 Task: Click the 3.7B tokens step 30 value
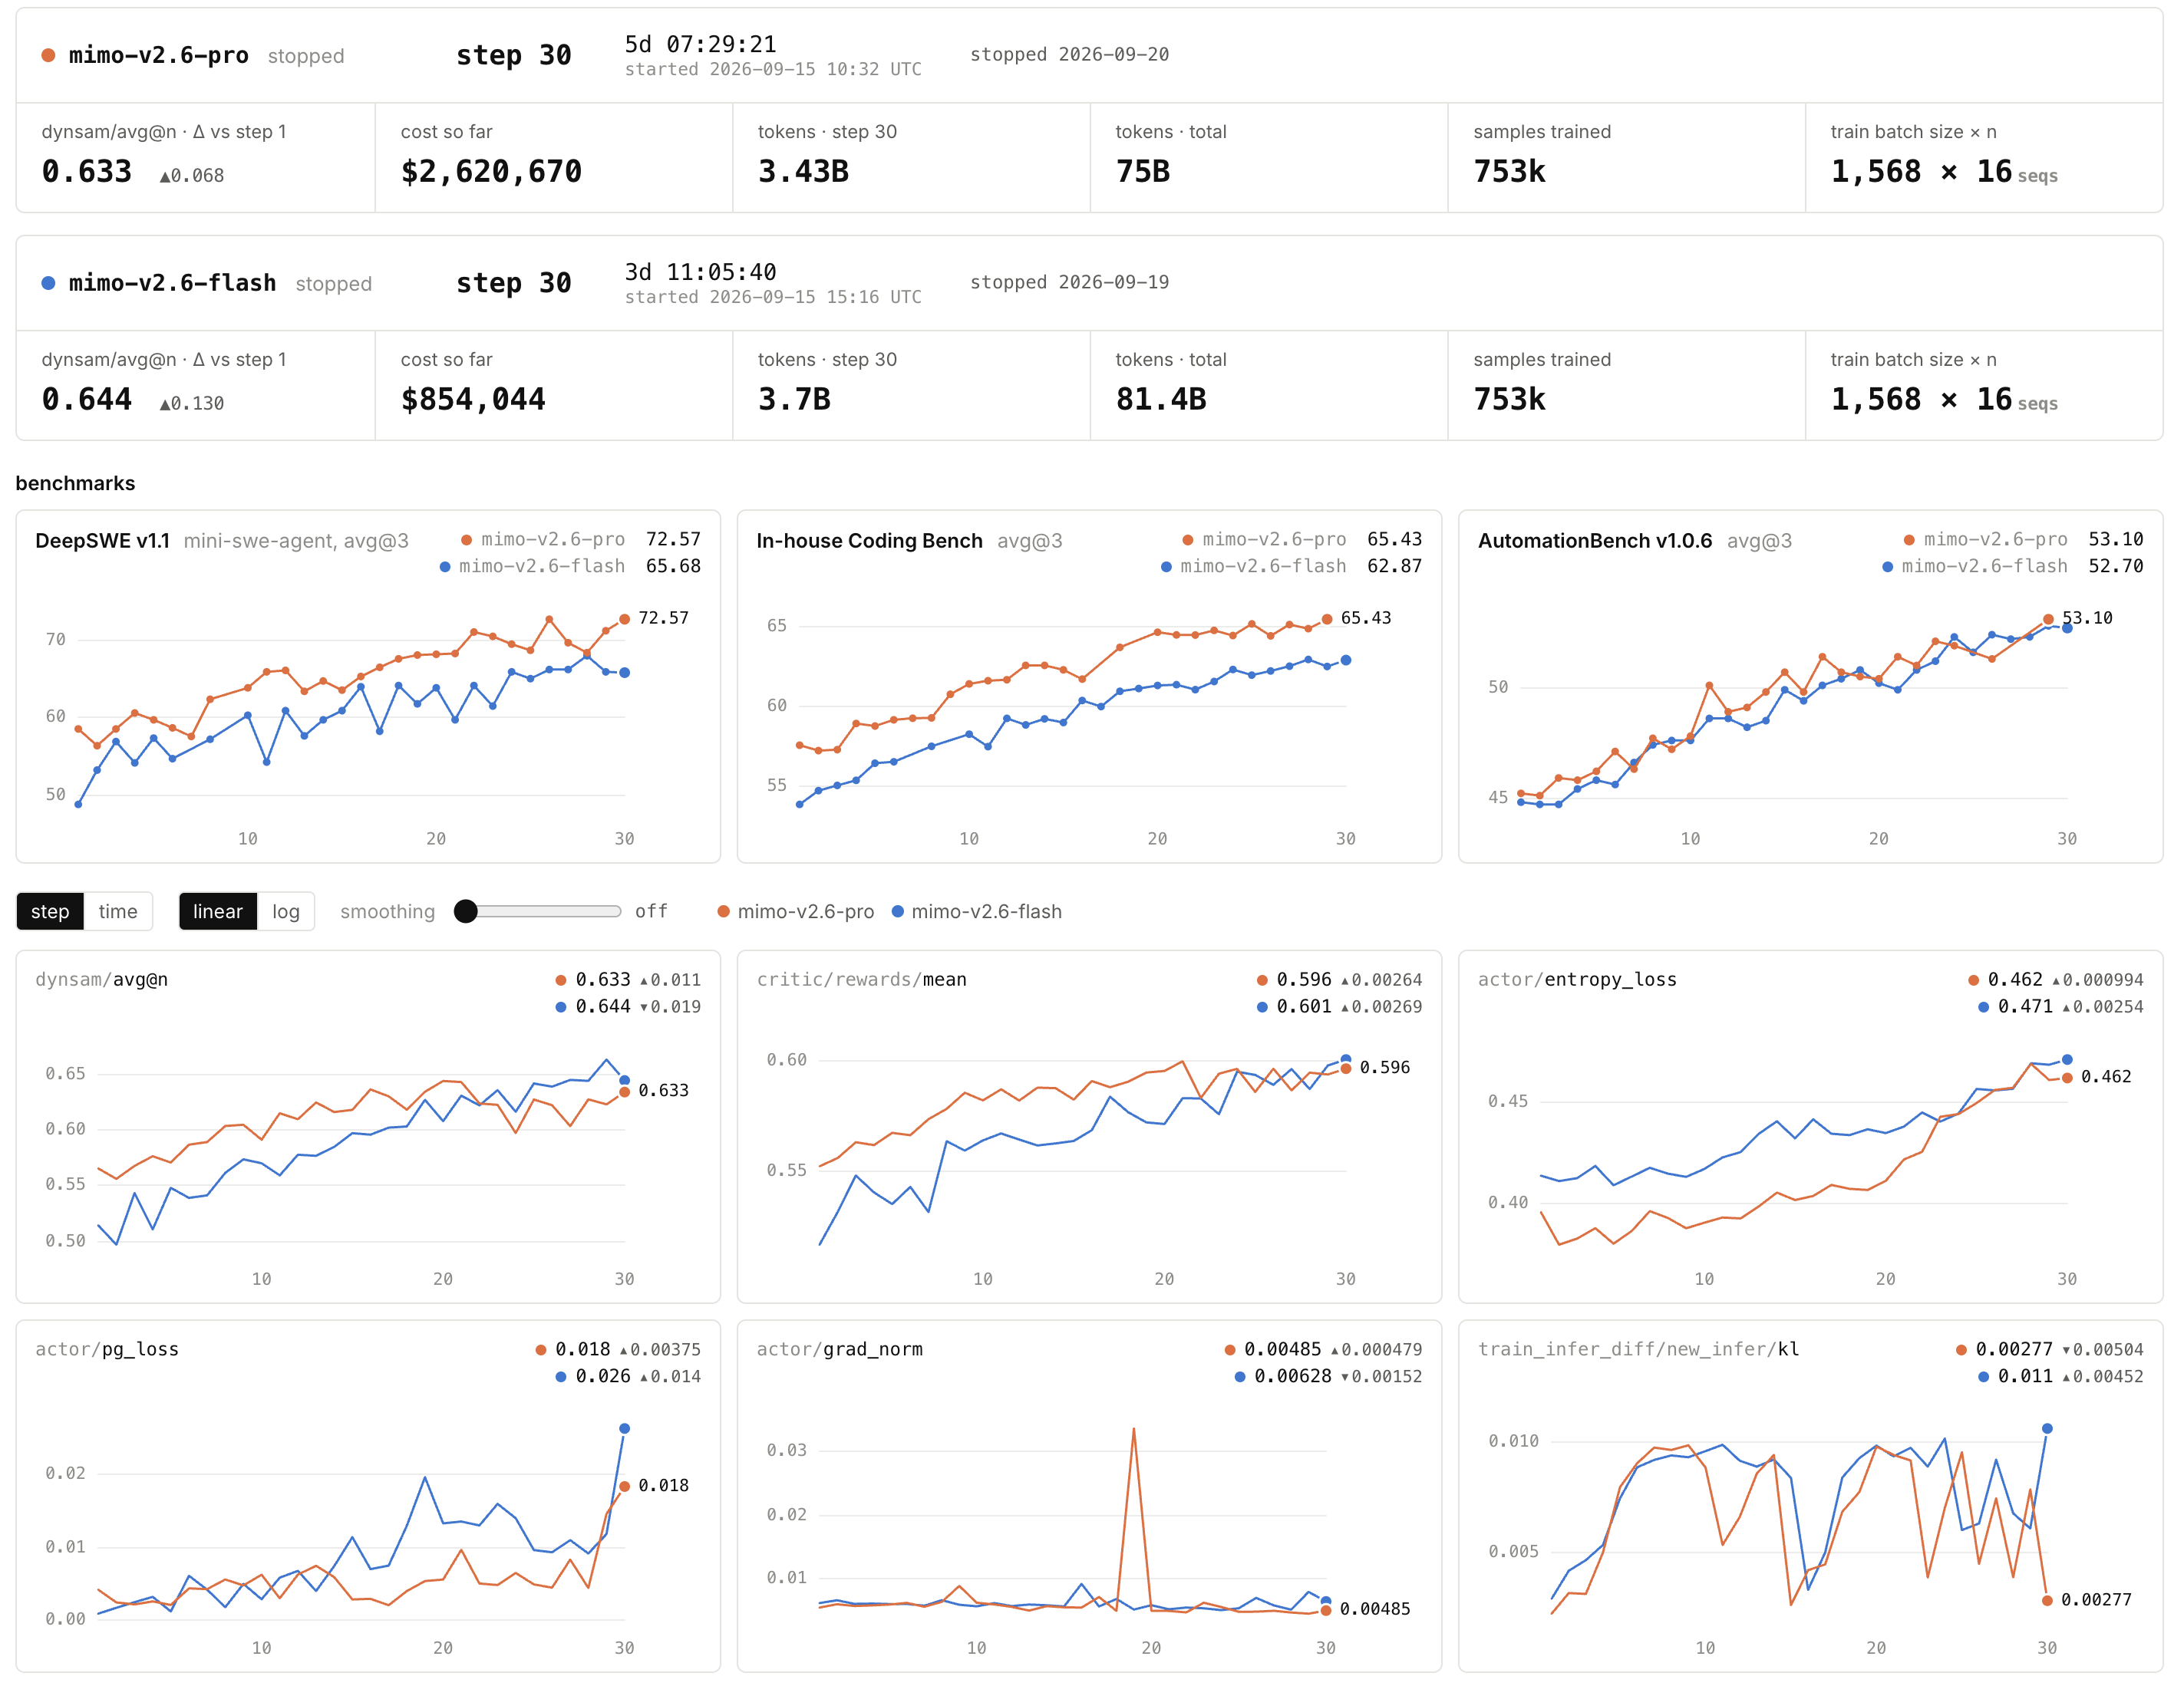tap(794, 400)
